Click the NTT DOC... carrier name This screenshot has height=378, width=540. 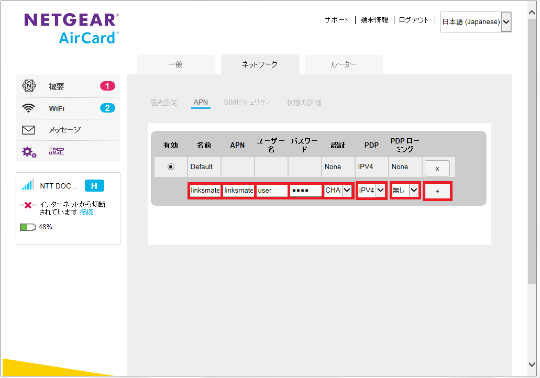[x=59, y=186]
